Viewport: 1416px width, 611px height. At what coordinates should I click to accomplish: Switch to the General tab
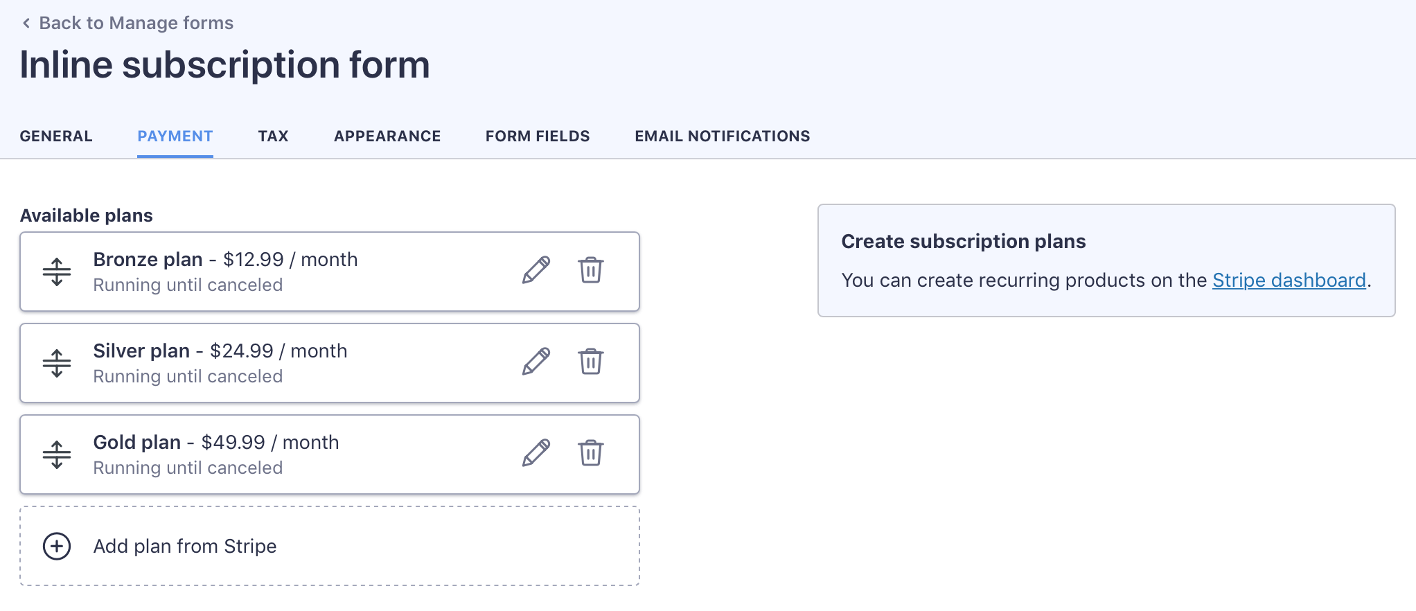pos(56,136)
